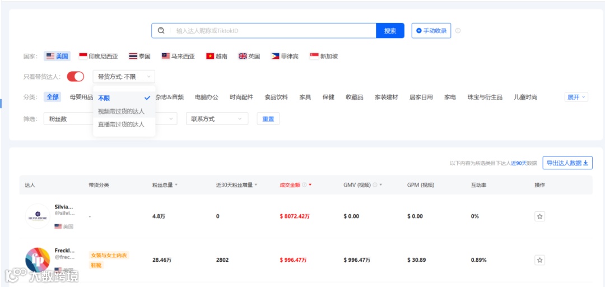Select 杂志&音频 category
This screenshot has height=287, width=605.
click(169, 97)
